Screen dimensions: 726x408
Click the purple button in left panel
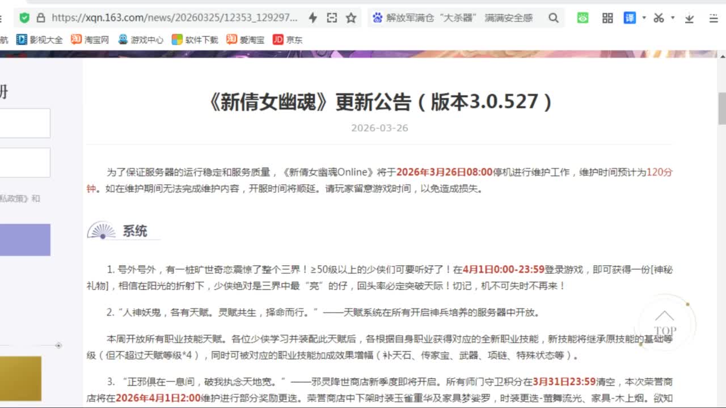click(25, 240)
